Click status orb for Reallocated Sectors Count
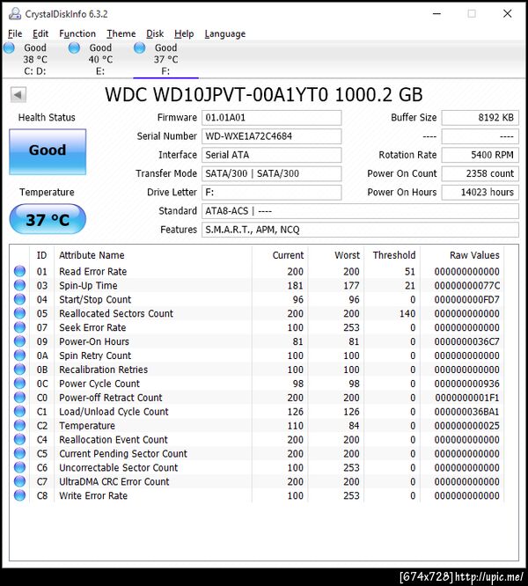 tap(19, 313)
